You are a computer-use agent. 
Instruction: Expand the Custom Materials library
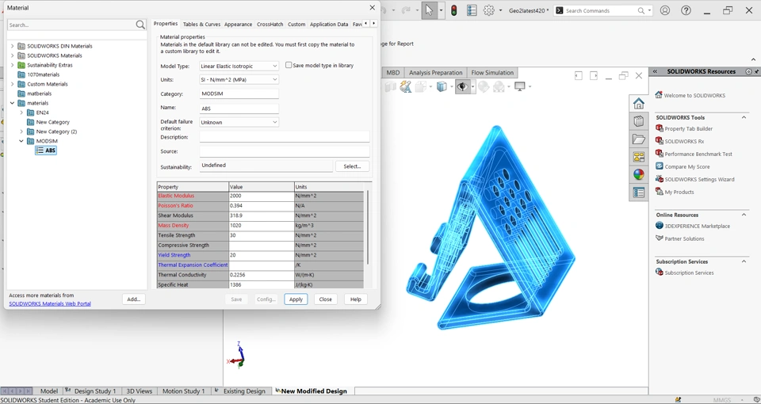pyautogui.click(x=13, y=84)
